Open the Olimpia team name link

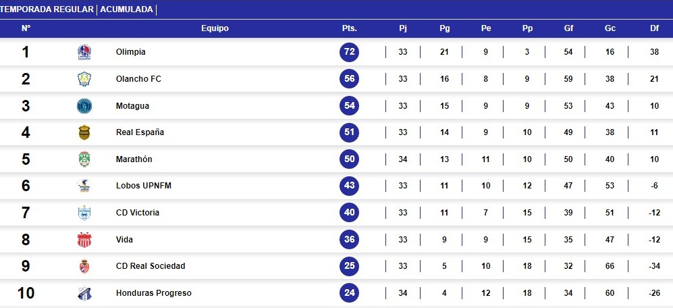pyautogui.click(x=130, y=52)
